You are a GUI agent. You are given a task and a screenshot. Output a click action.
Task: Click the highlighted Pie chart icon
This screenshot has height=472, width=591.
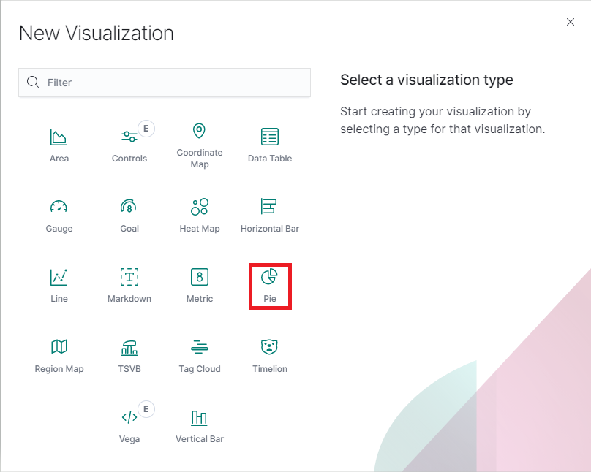270,278
